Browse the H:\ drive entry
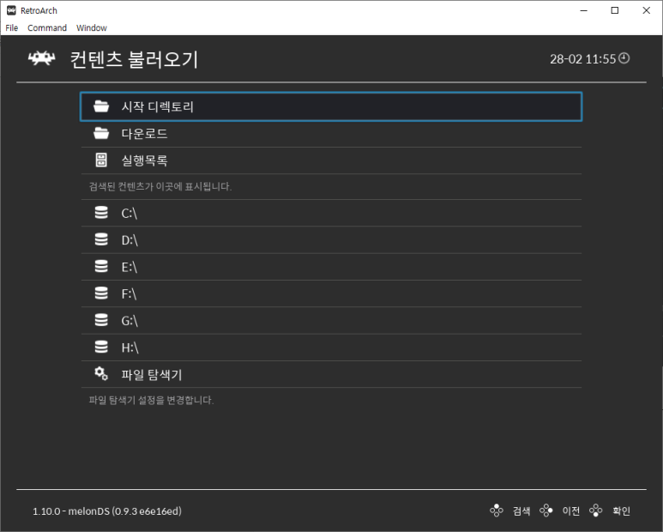This screenshot has height=532, width=663. [x=331, y=348]
